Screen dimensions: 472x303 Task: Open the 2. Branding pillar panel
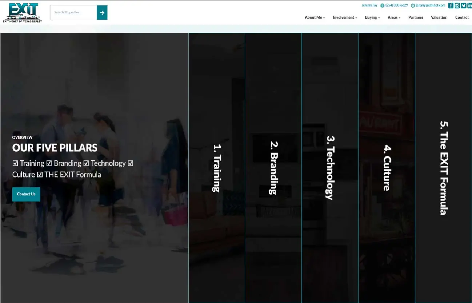click(x=273, y=168)
